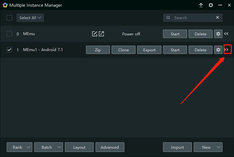This screenshot has height=157, width=234.
Task: Expand MEmu row options with double chevron
Action: 226,34
